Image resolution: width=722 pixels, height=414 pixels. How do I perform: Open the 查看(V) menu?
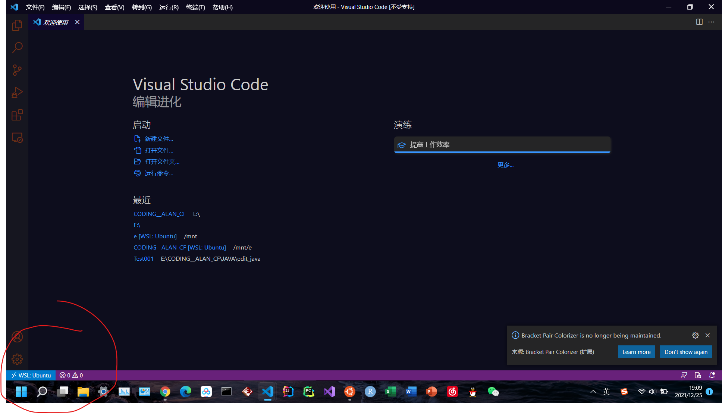click(x=114, y=7)
